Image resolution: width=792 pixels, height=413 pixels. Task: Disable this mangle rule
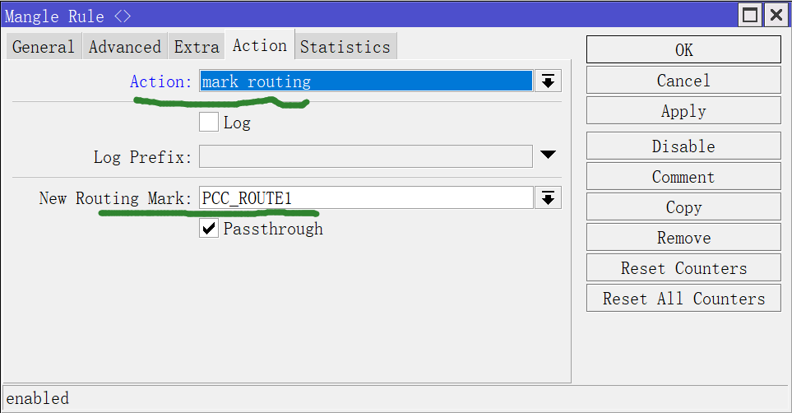683,146
